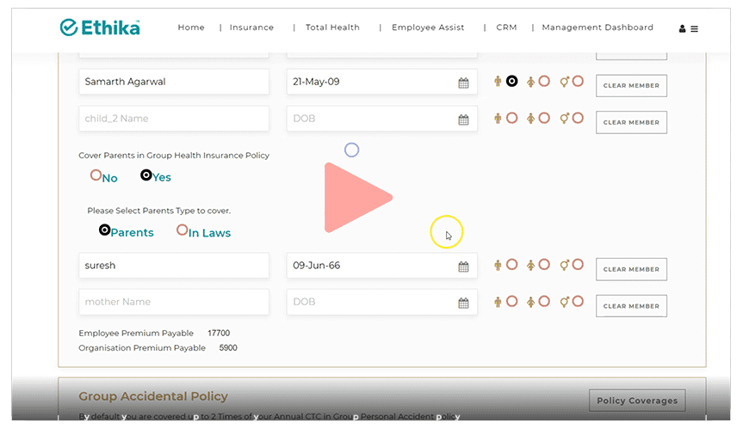Select Parents radio option
Image resolution: width=737 pixels, height=429 pixels.
(105, 230)
